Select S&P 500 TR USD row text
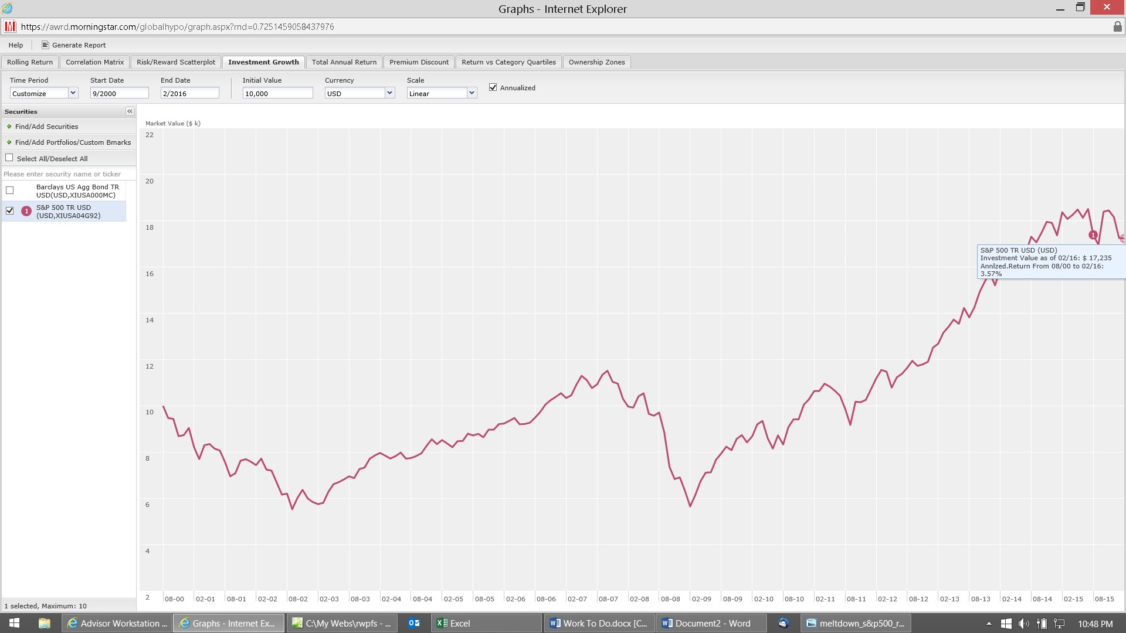The image size is (1126, 633). coord(68,212)
